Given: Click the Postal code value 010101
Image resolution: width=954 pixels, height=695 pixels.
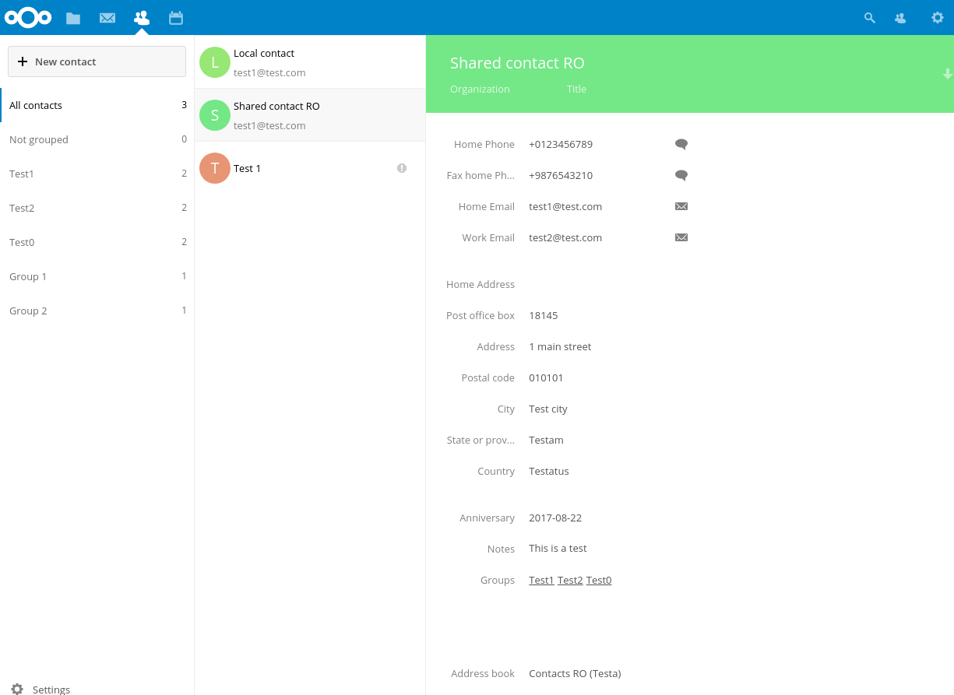Looking at the screenshot, I should tap(546, 377).
